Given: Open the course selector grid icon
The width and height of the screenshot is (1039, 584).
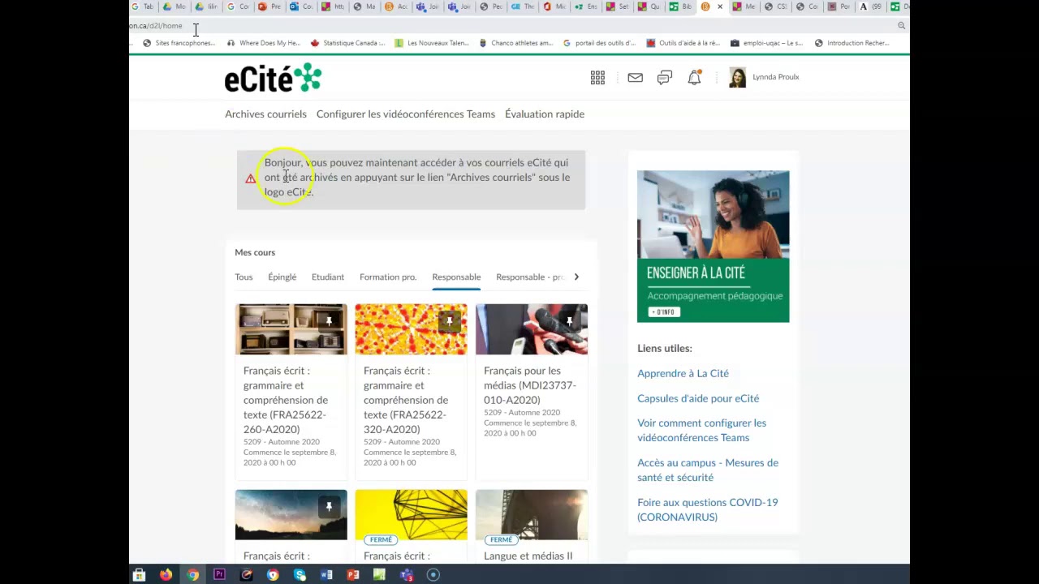Looking at the screenshot, I should (x=597, y=78).
